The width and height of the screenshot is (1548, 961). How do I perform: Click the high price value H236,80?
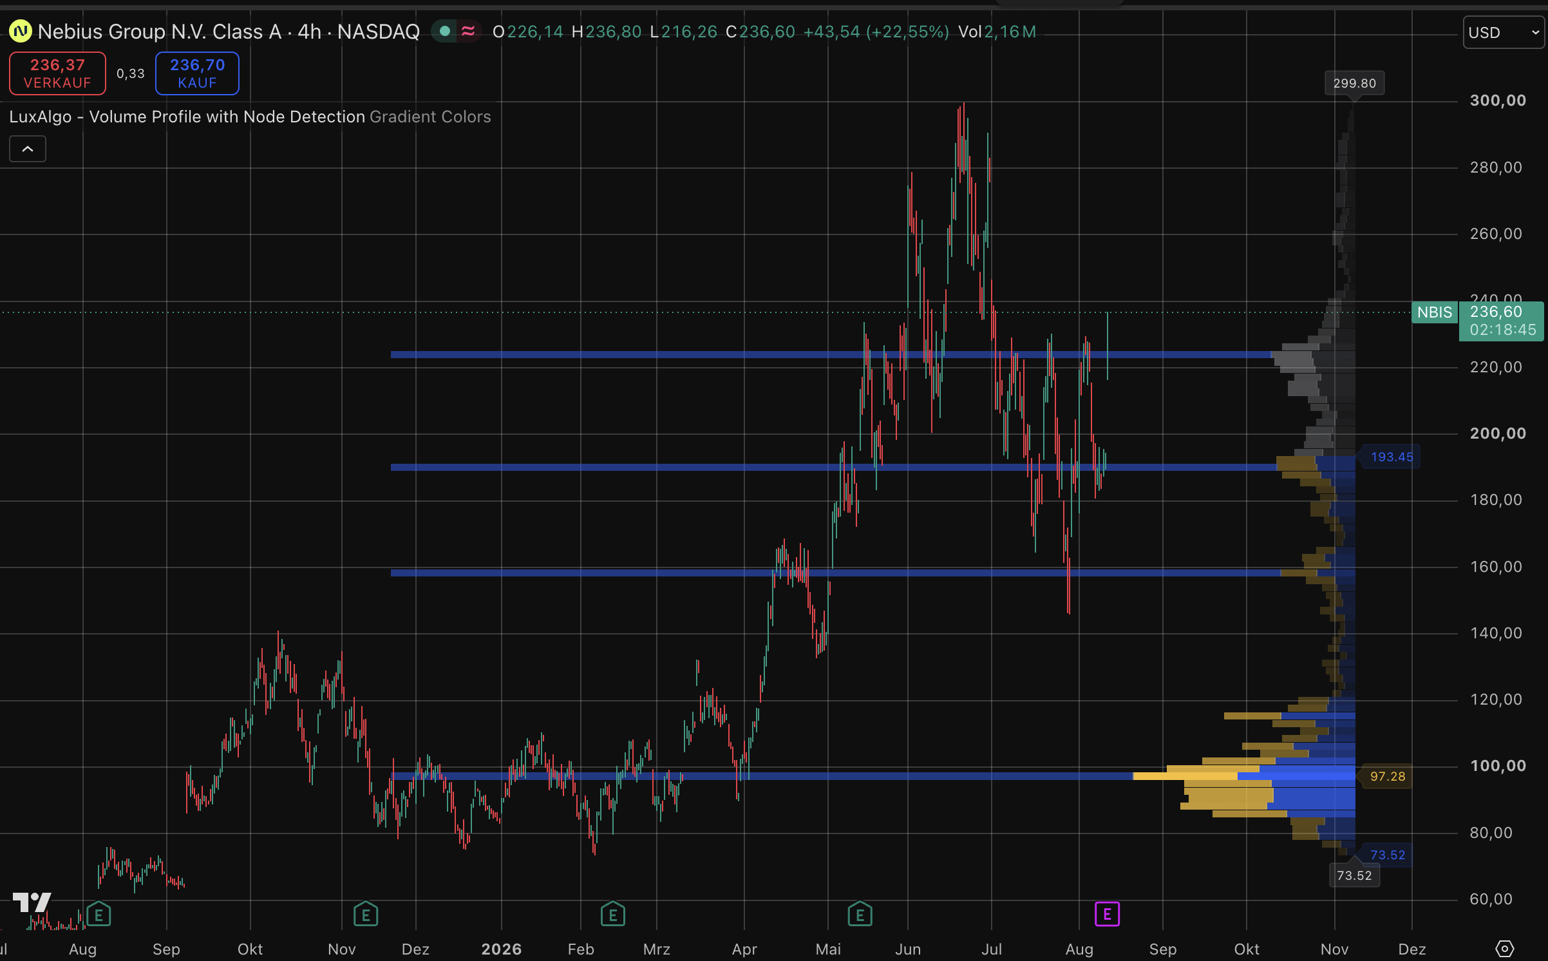[607, 32]
